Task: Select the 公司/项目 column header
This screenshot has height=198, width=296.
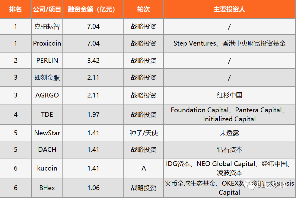Action: [x=47, y=9]
